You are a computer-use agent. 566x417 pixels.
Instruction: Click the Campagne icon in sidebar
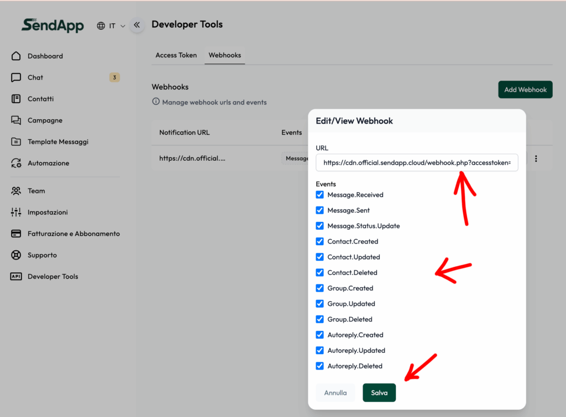click(16, 120)
